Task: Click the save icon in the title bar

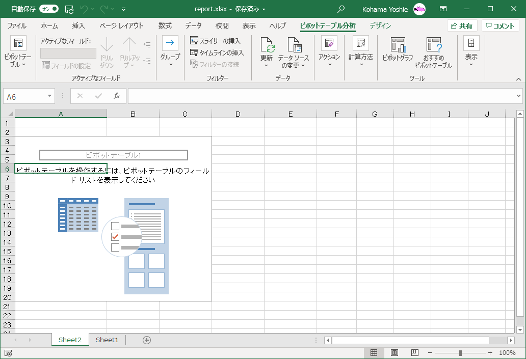Action: click(69, 9)
